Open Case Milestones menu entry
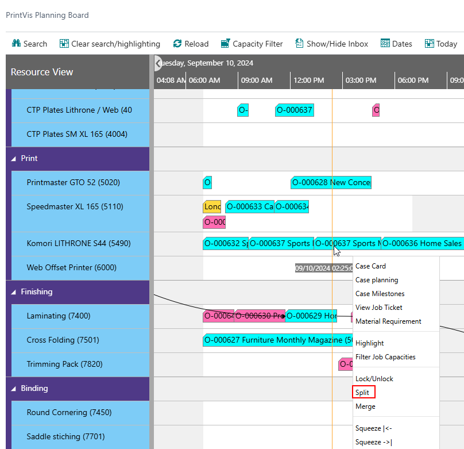The width and height of the screenshot is (464, 449). [x=380, y=294]
